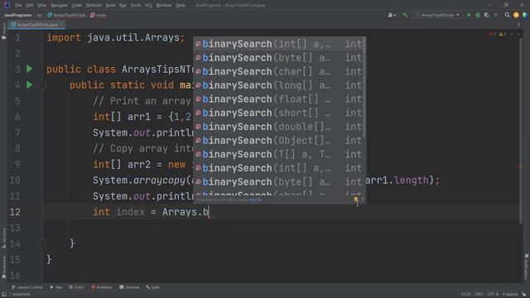Choose the binarySearch(long[] a… suggestion
The image size is (530, 298).
coord(279,85)
